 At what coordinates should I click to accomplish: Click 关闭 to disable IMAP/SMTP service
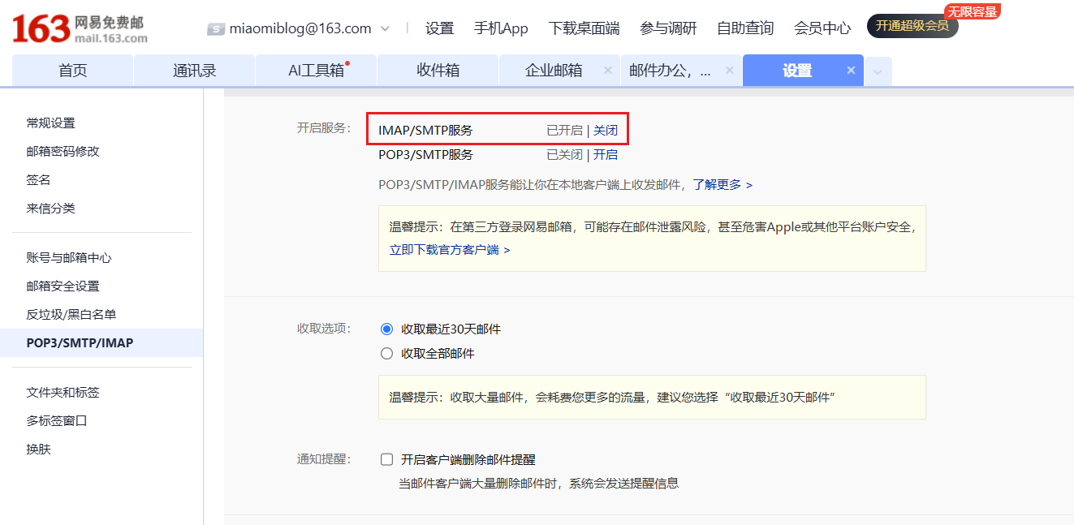click(x=606, y=129)
